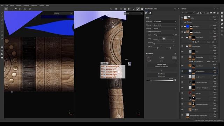
Task: Click the symmetry icon in the top-left toolbar
Action: (16, 9)
